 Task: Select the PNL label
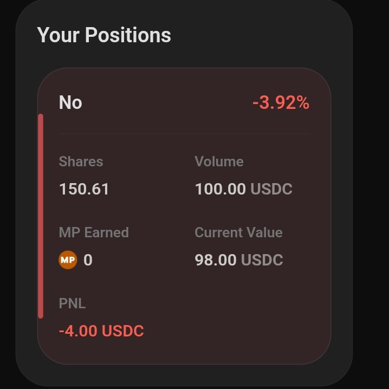(72, 303)
